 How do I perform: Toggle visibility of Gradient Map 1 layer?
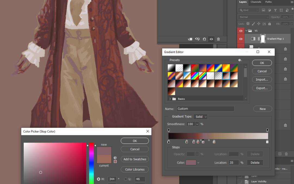tap(241, 39)
